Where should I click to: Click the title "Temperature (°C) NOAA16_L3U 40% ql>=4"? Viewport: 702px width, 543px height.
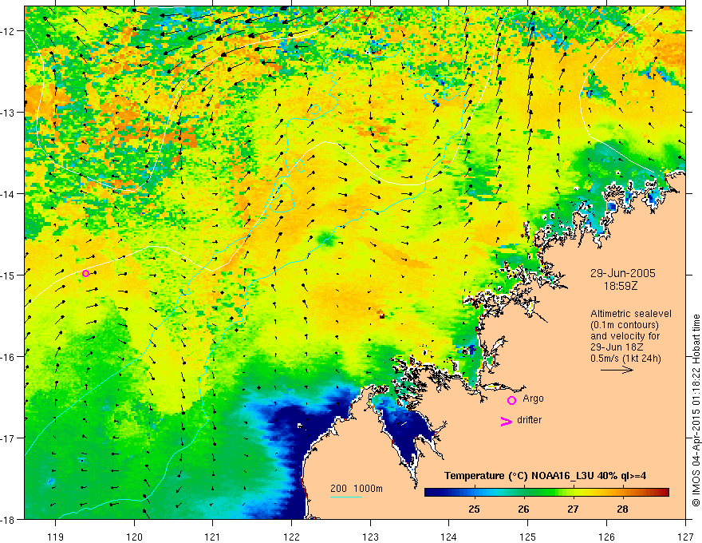(x=545, y=476)
